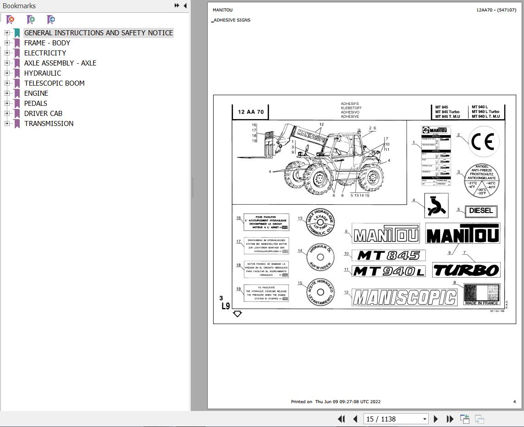Open the TELESCOPIC BOOM bookmark
This screenshot has width=524, height=427.
(x=54, y=83)
